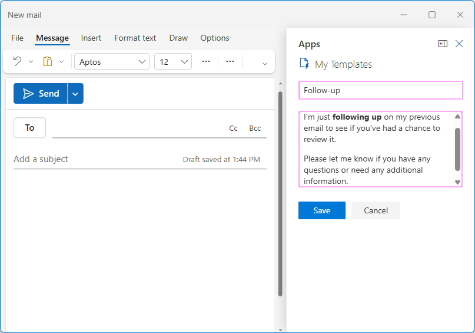The height and width of the screenshot is (333, 475).
Task: Open the Options tab
Action: pyautogui.click(x=215, y=38)
